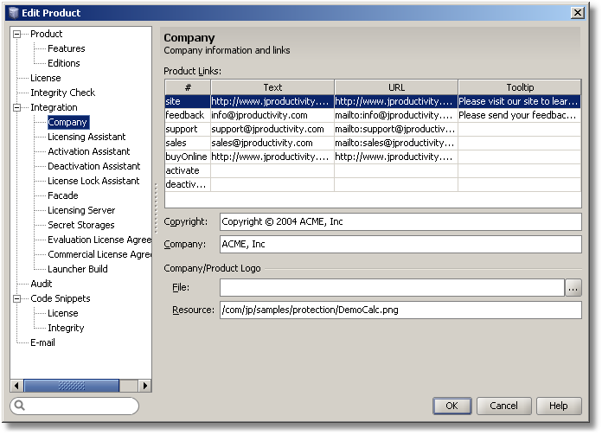Collapse the Product tree node
602x435 pixels.
[17, 35]
